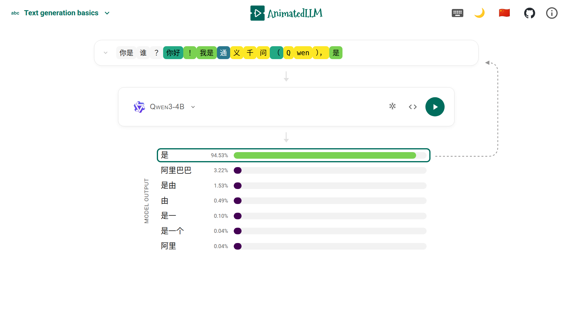Show code view angle-brackets icon
The width and height of the screenshot is (572, 318).
coord(412,107)
